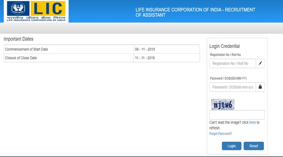The image size is (283, 157).
Task: Click the 'Login Credential' heading
Action: tap(224, 46)
